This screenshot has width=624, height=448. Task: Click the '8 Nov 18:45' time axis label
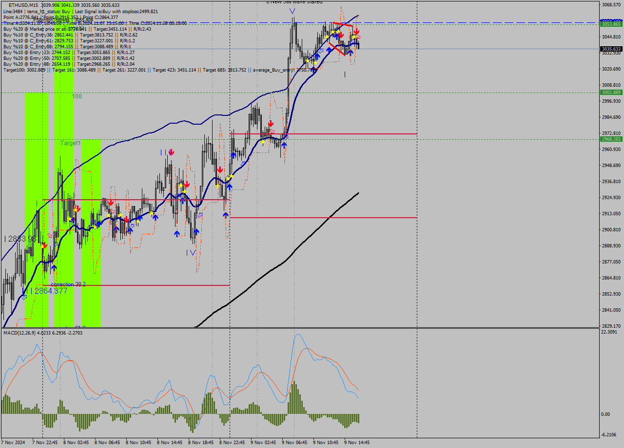(201, 443)
